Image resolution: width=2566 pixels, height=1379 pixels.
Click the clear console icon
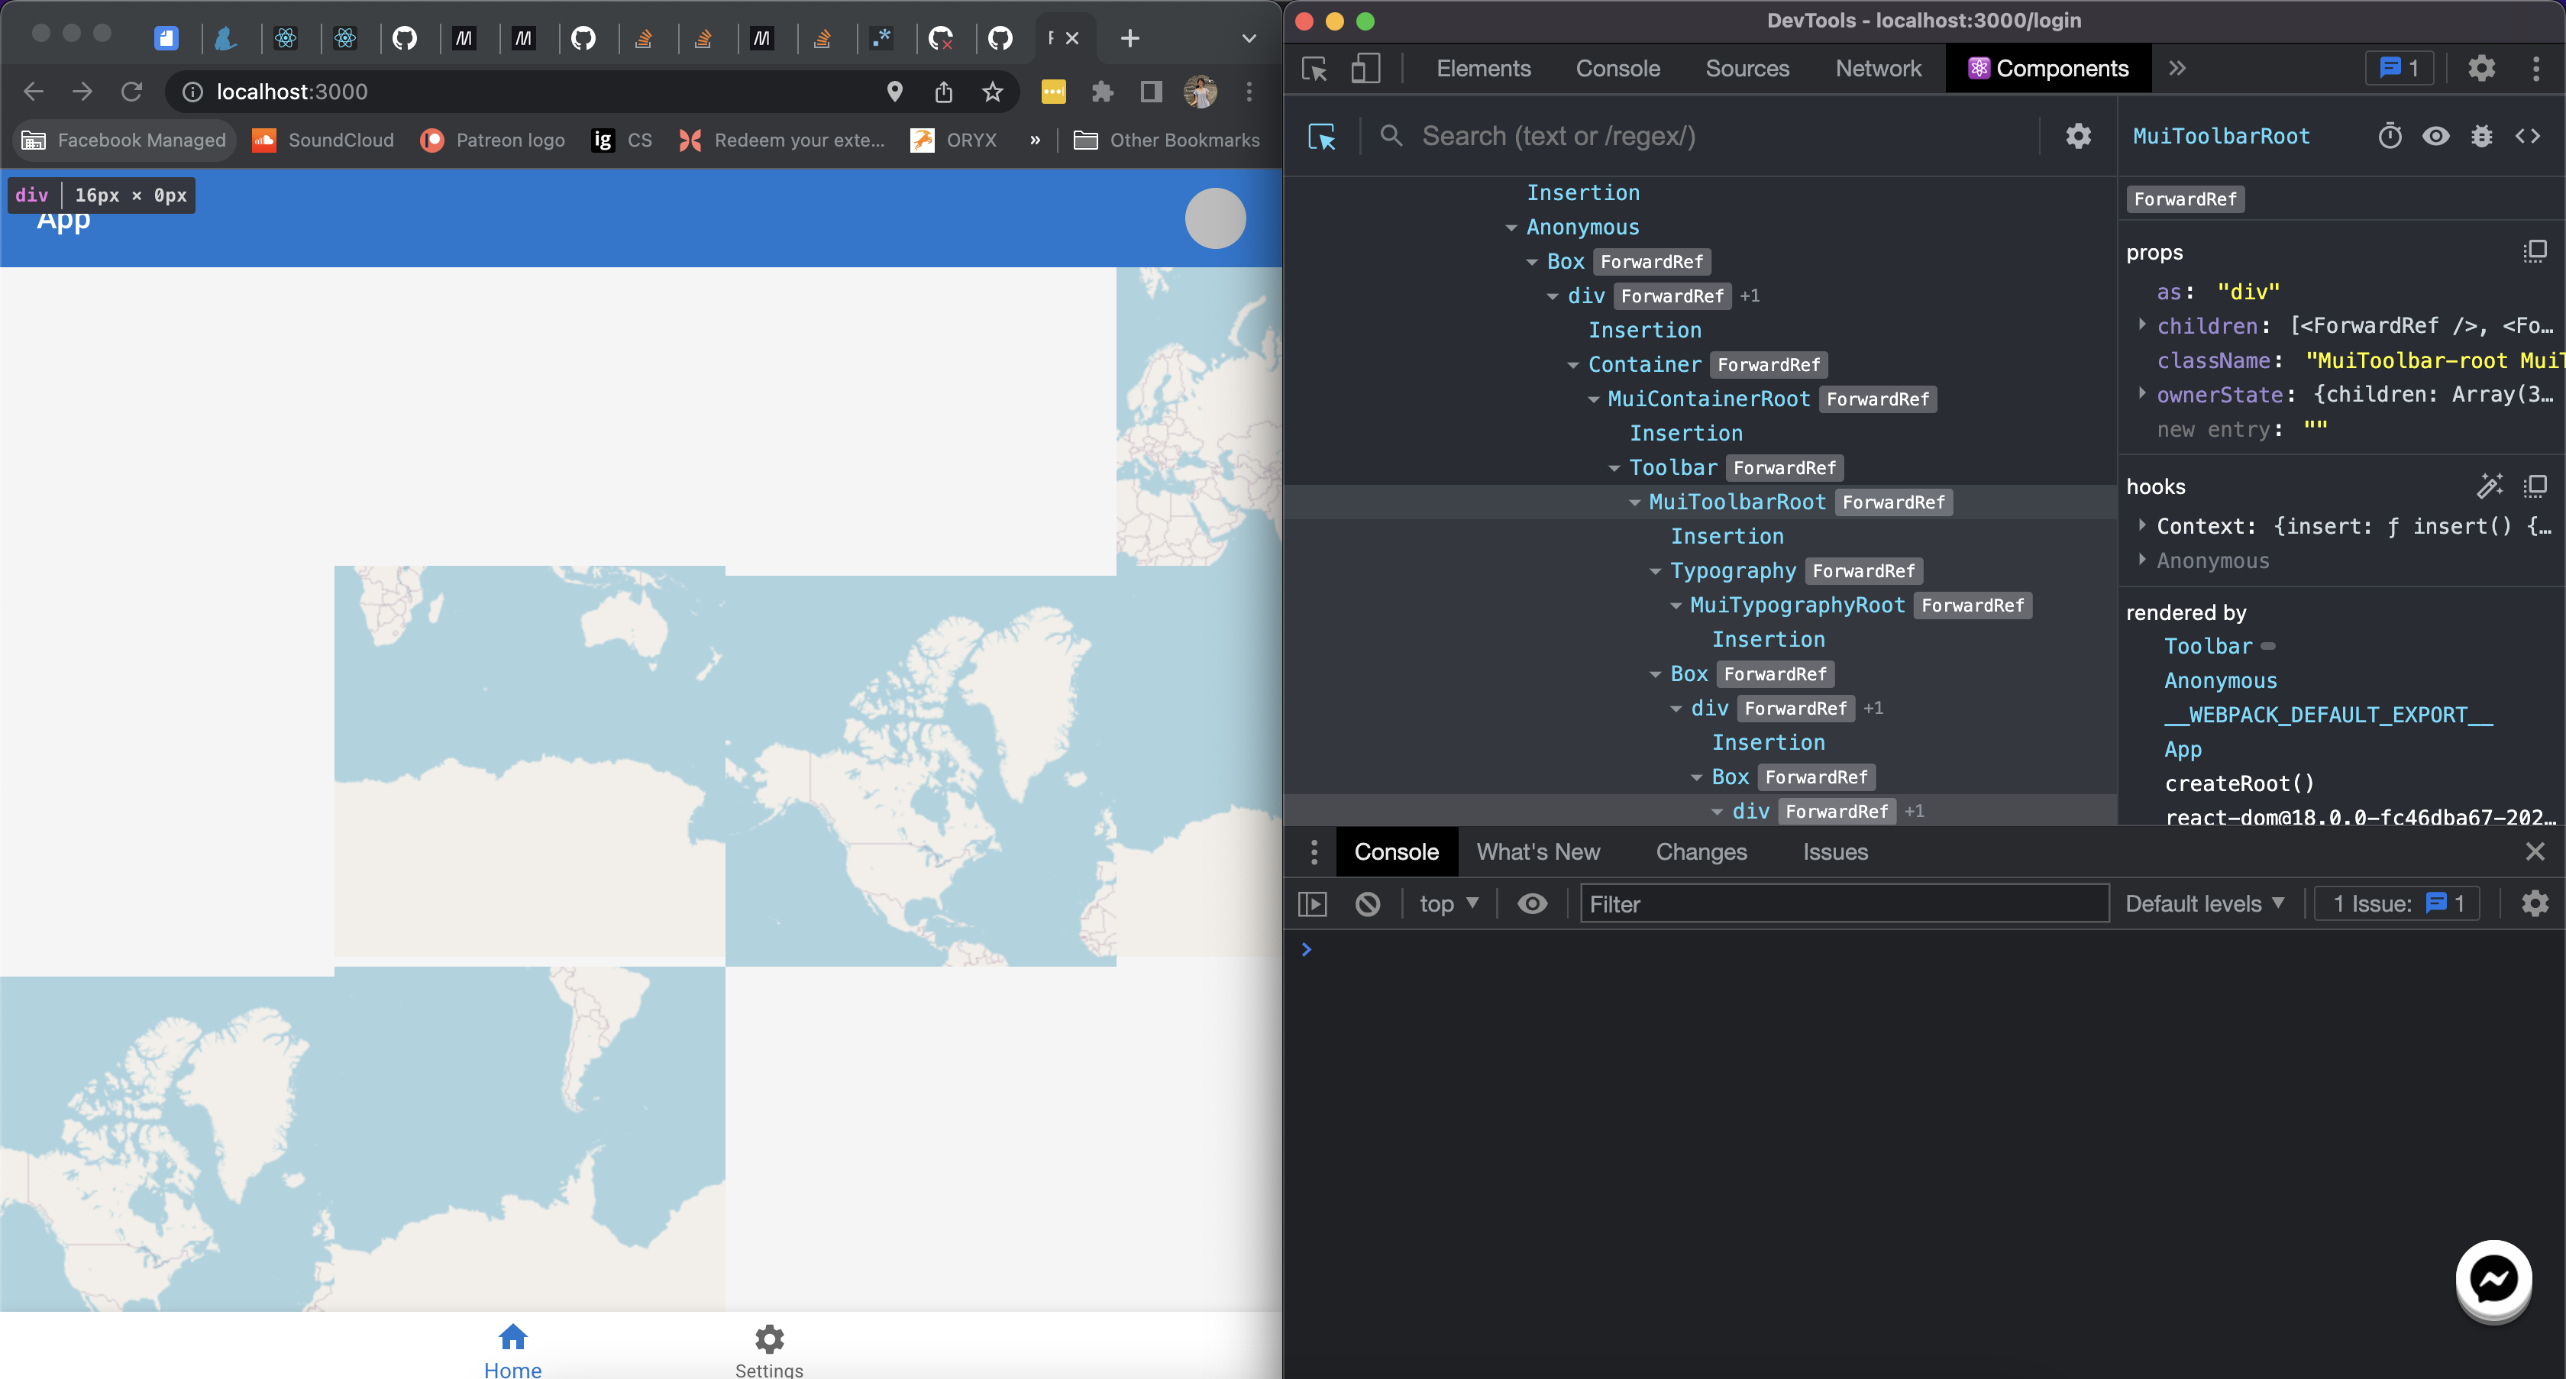[1368, 904]
